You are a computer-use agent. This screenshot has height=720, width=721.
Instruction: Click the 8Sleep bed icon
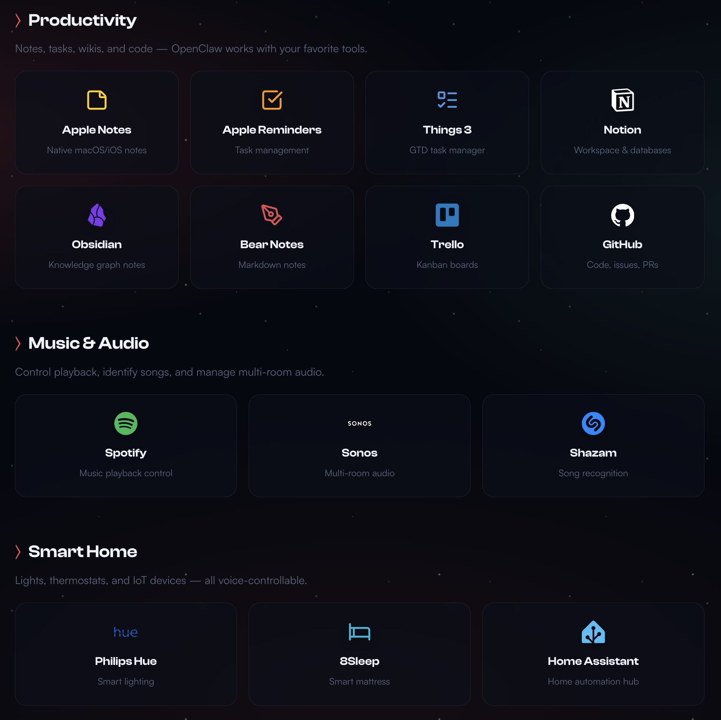359,632
